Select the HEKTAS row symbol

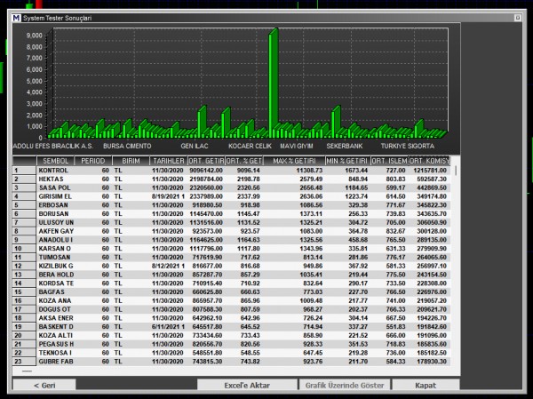(51, 179)
